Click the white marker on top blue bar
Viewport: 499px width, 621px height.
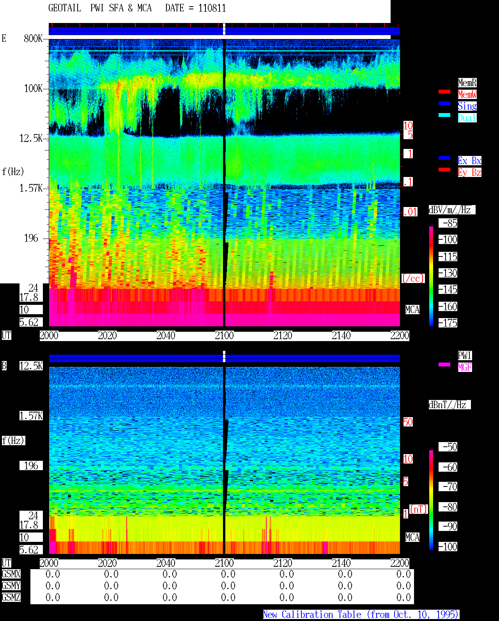click(224, 29)
